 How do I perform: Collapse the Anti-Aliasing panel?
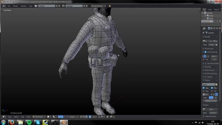[203, 52]
